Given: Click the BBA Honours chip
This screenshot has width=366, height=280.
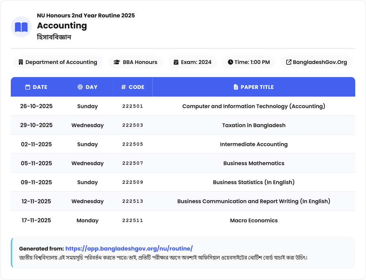Looking at the screenshot, I should (135, 62).
